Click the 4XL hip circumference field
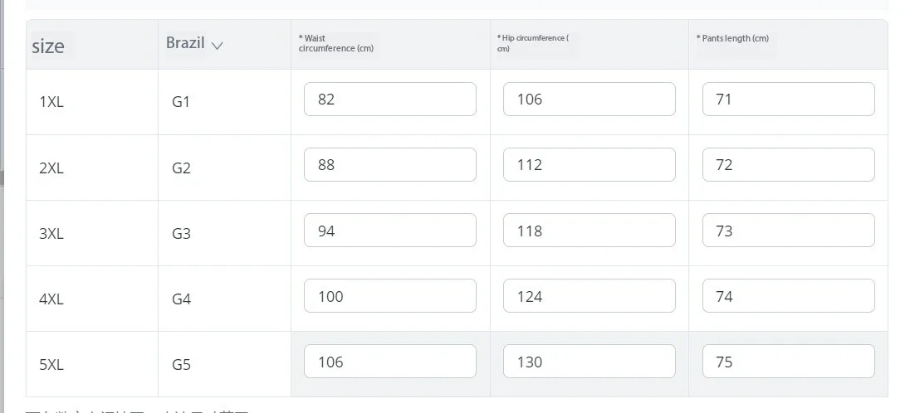 click(x=589, y=296)
